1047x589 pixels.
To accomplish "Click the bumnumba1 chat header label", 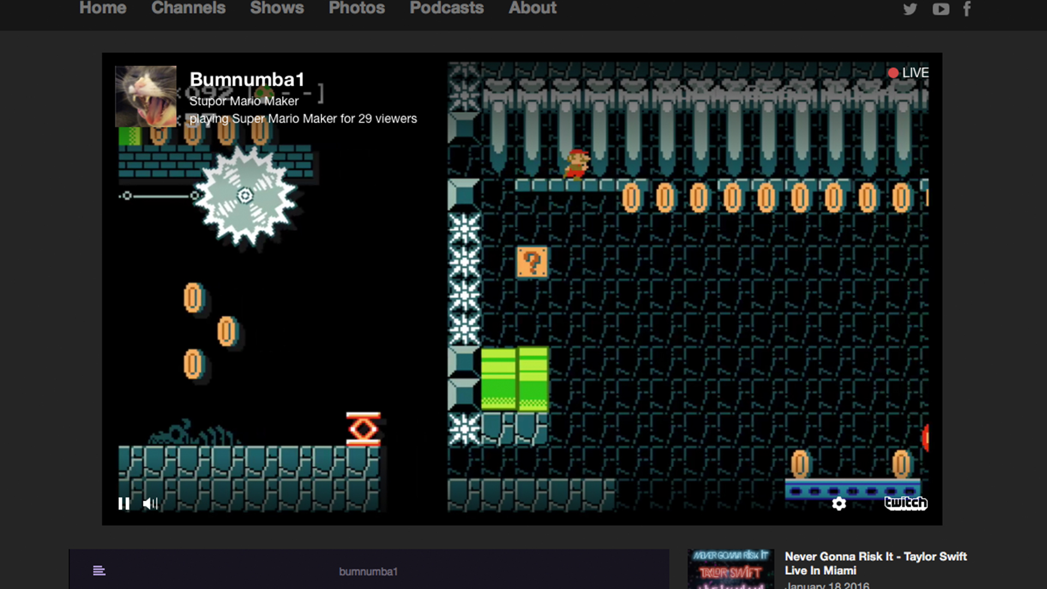I will pyautogui.click(x=368, y=572).
